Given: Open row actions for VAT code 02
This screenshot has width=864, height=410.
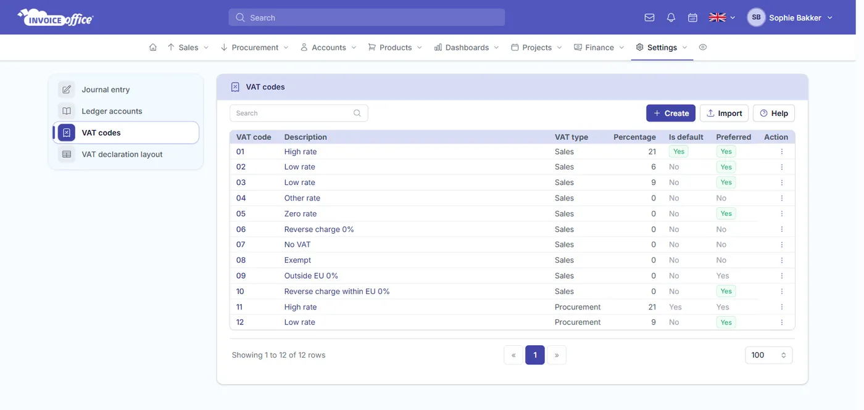Looking at the screenshot, I should (781, 167).
